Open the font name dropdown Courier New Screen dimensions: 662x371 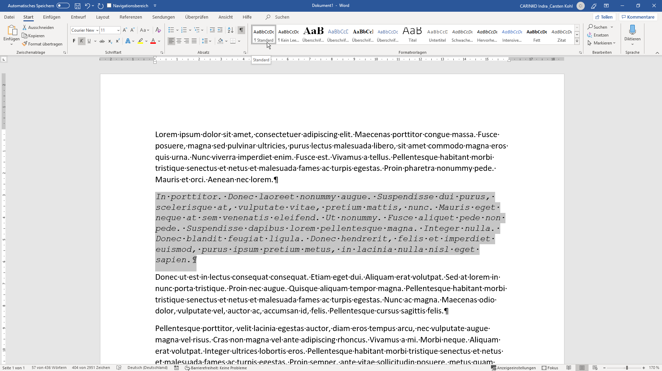[97, 30]
